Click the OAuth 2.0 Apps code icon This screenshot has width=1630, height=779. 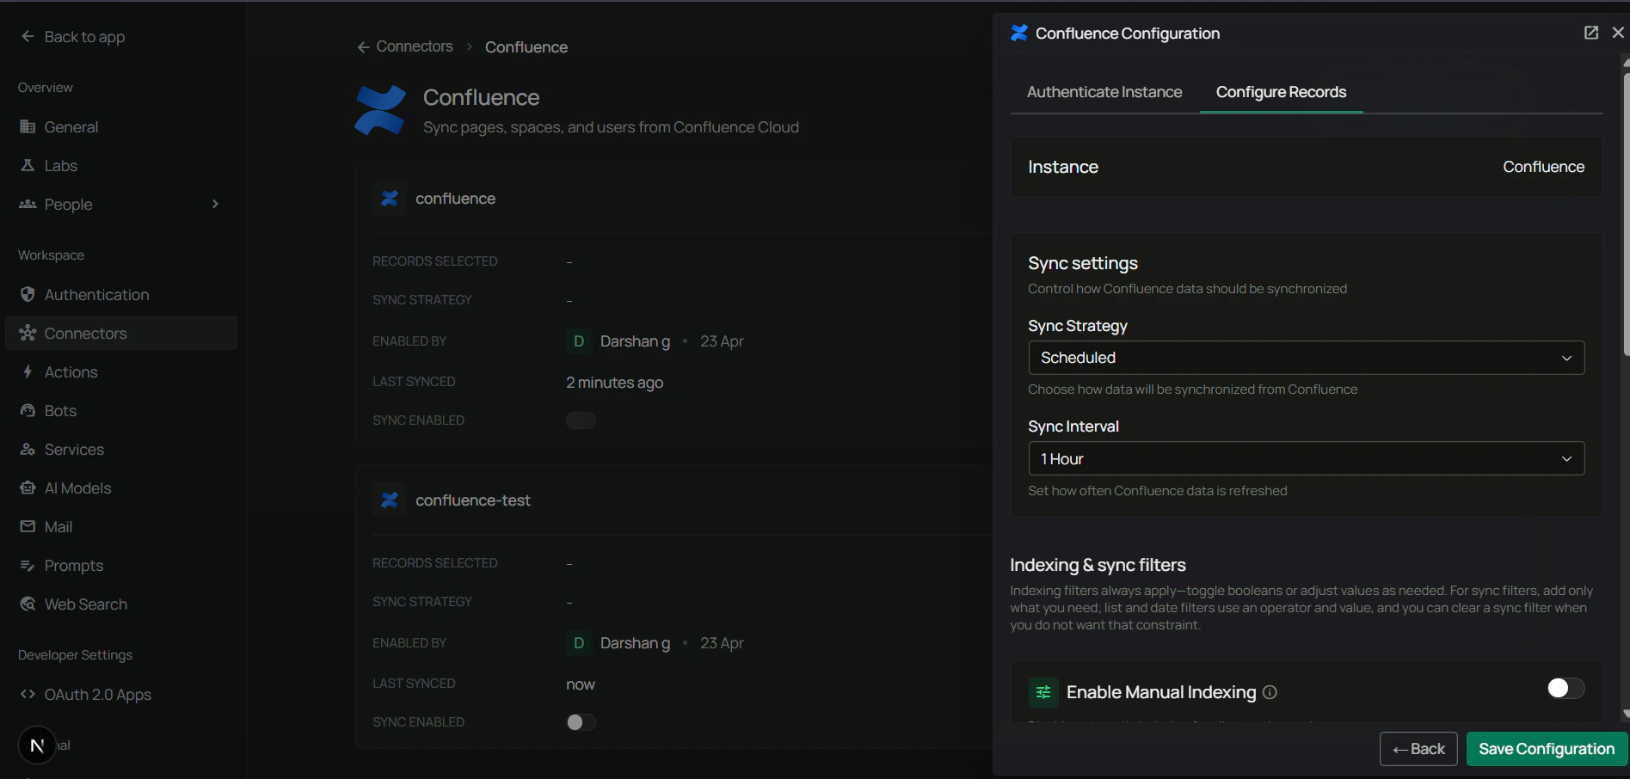[28, 694]
